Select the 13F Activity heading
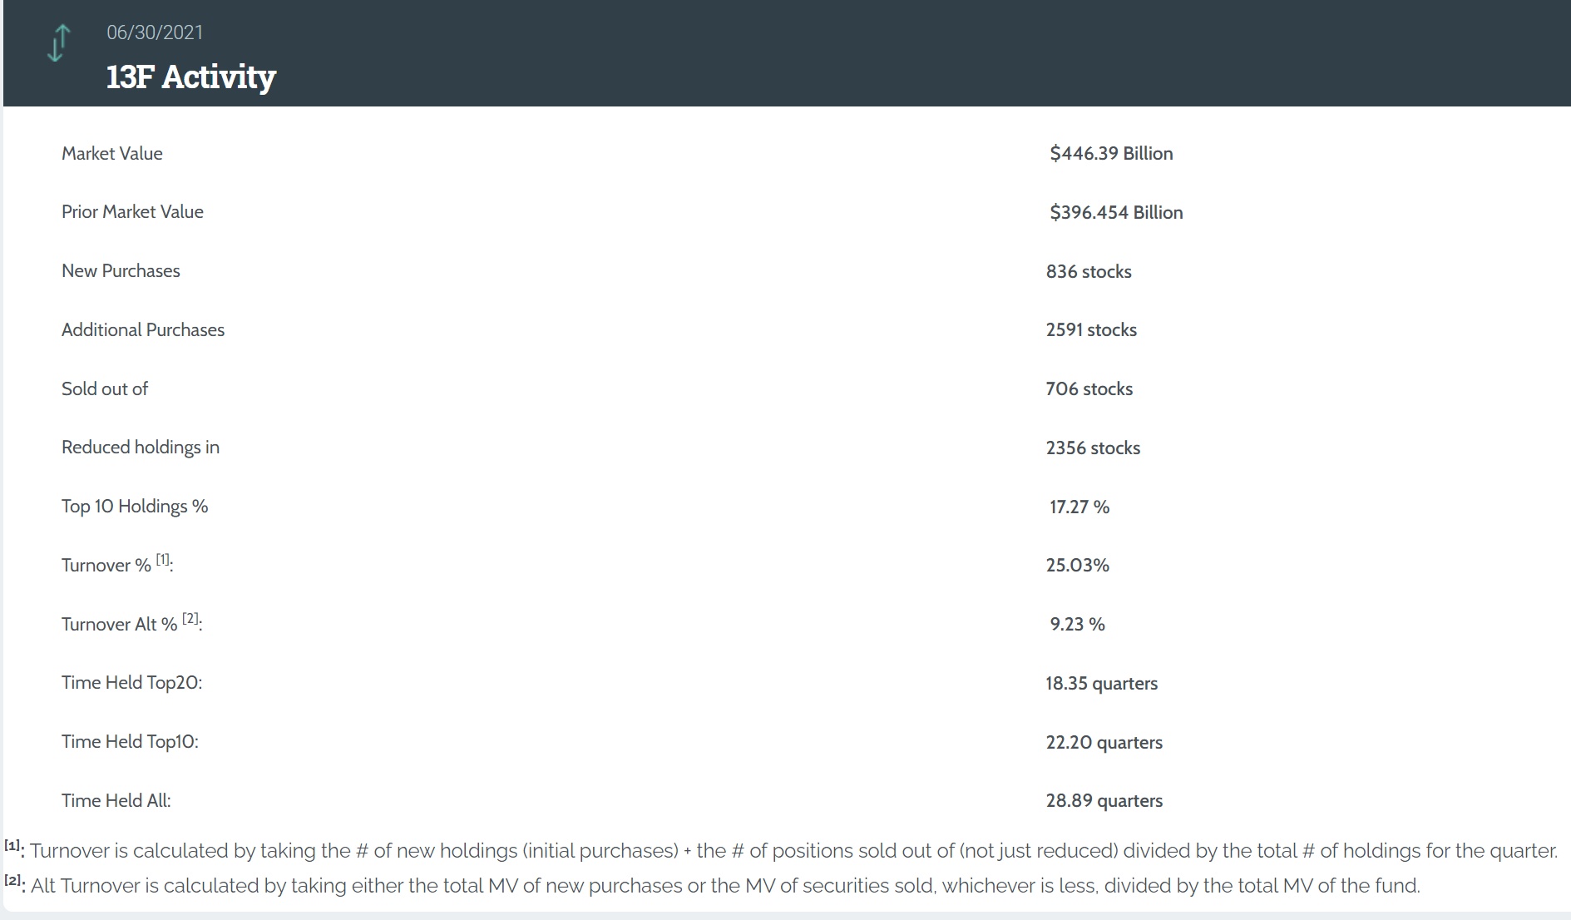 190,77
